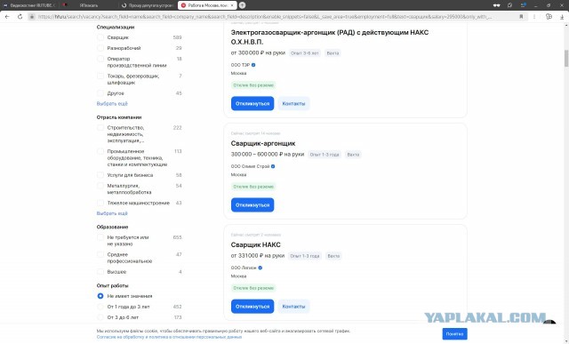Click Вахта tag on Сварщик-аргонщик card

[353, 155]
